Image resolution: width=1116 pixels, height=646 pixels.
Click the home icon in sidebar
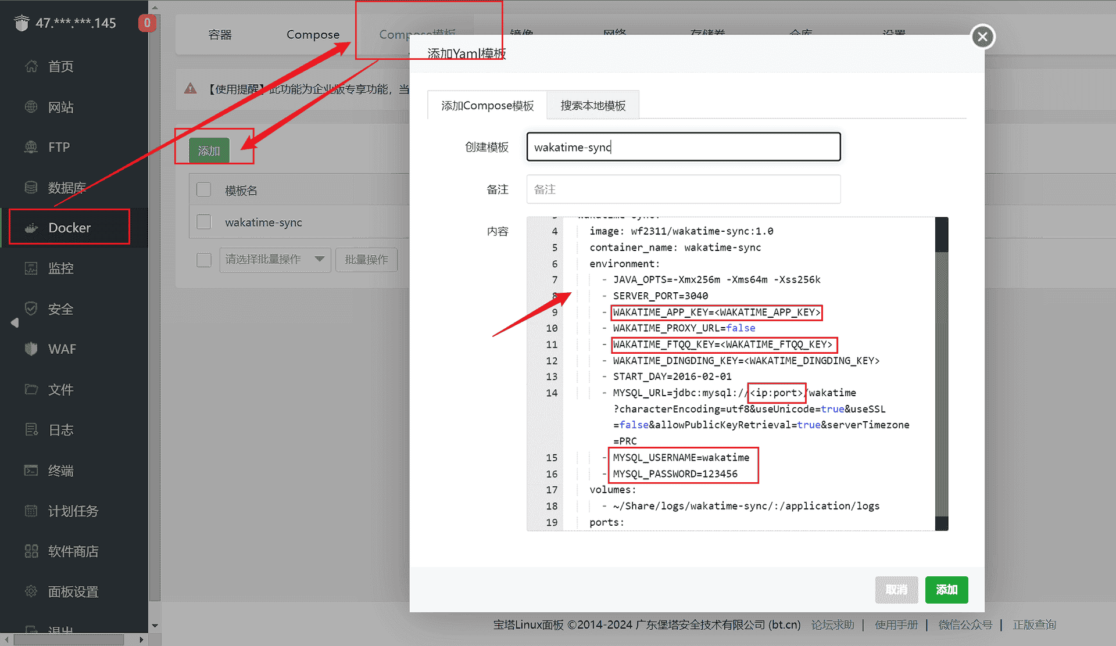[31, 66]
